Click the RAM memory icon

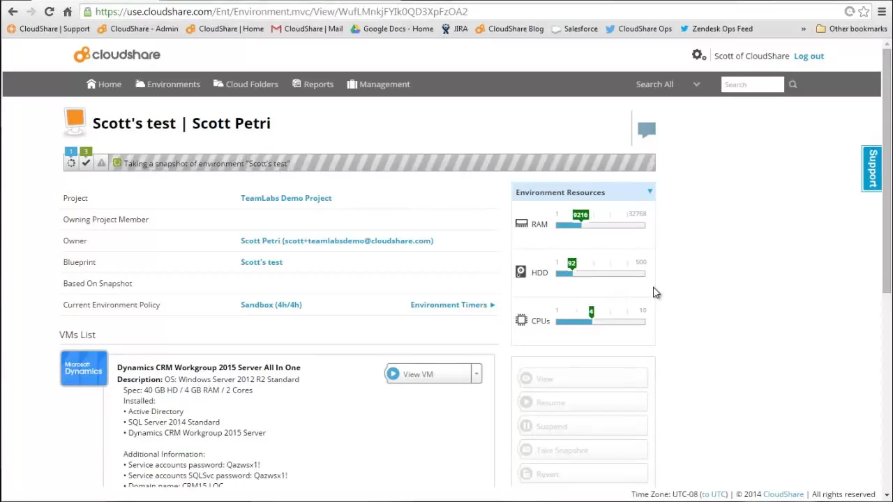click(521, 224)
